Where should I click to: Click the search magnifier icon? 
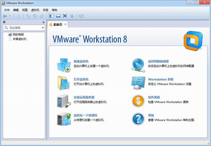pyautogui.click(x=6, y=28)
